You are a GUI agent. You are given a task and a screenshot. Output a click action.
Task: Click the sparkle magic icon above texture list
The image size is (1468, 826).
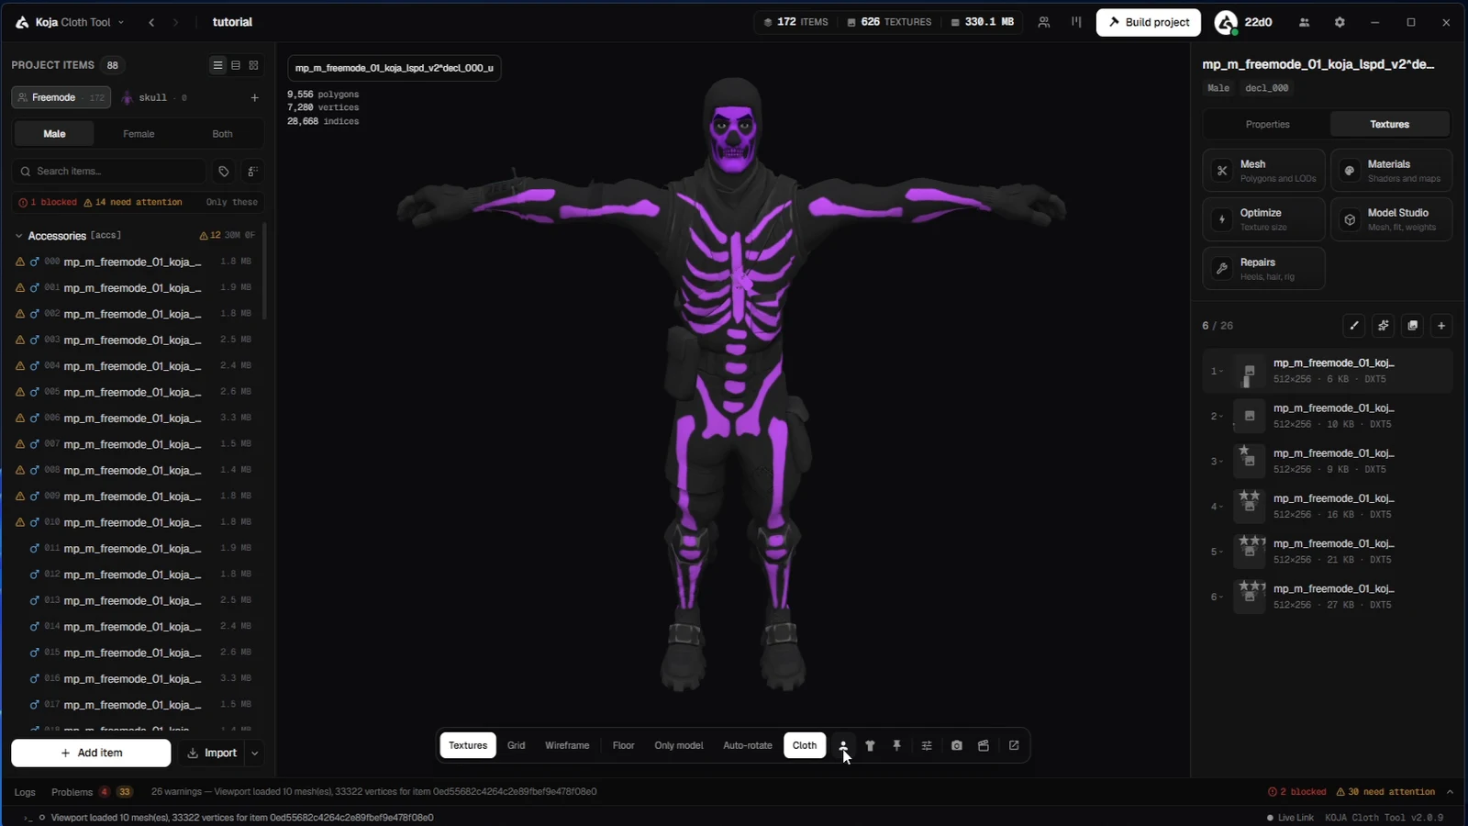[1384, 326]
